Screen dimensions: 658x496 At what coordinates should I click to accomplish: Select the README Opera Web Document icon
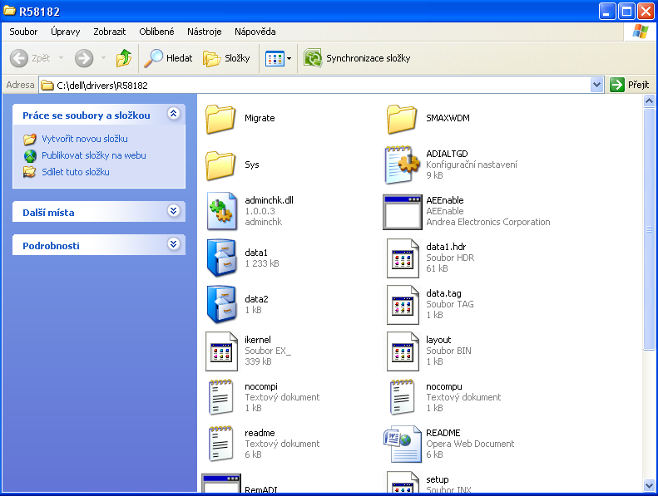tap(402, 444)
